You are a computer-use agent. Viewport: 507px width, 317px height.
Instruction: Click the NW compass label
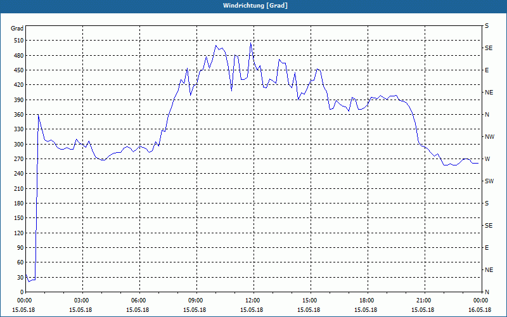click(x=489, y=137)
